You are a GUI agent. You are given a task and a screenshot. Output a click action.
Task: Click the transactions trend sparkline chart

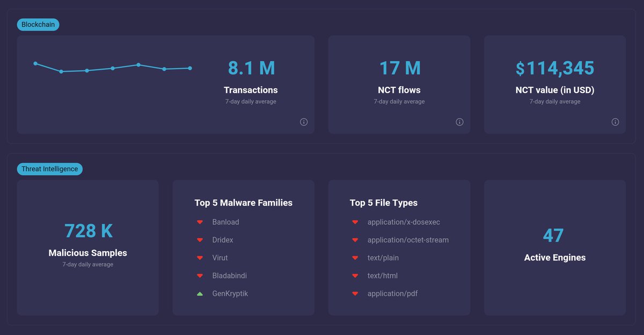(112, 68)
